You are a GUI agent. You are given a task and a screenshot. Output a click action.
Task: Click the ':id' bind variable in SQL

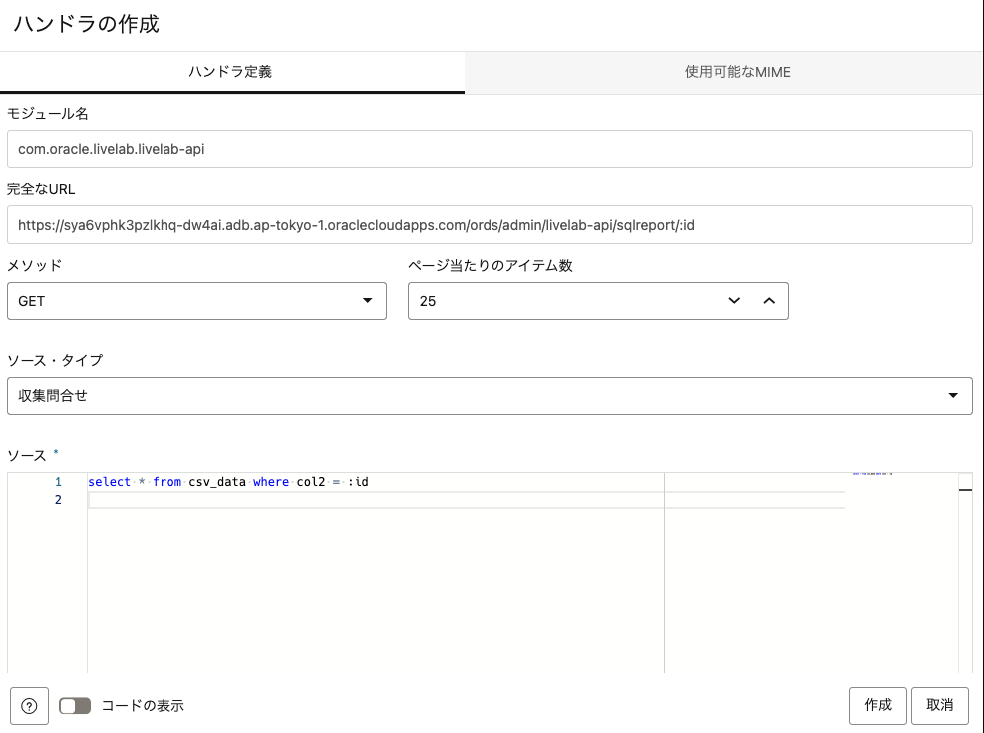[358, 482]
